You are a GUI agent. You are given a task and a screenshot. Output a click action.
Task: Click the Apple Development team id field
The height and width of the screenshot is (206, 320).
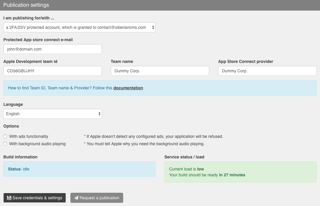[x=52, y=71]
